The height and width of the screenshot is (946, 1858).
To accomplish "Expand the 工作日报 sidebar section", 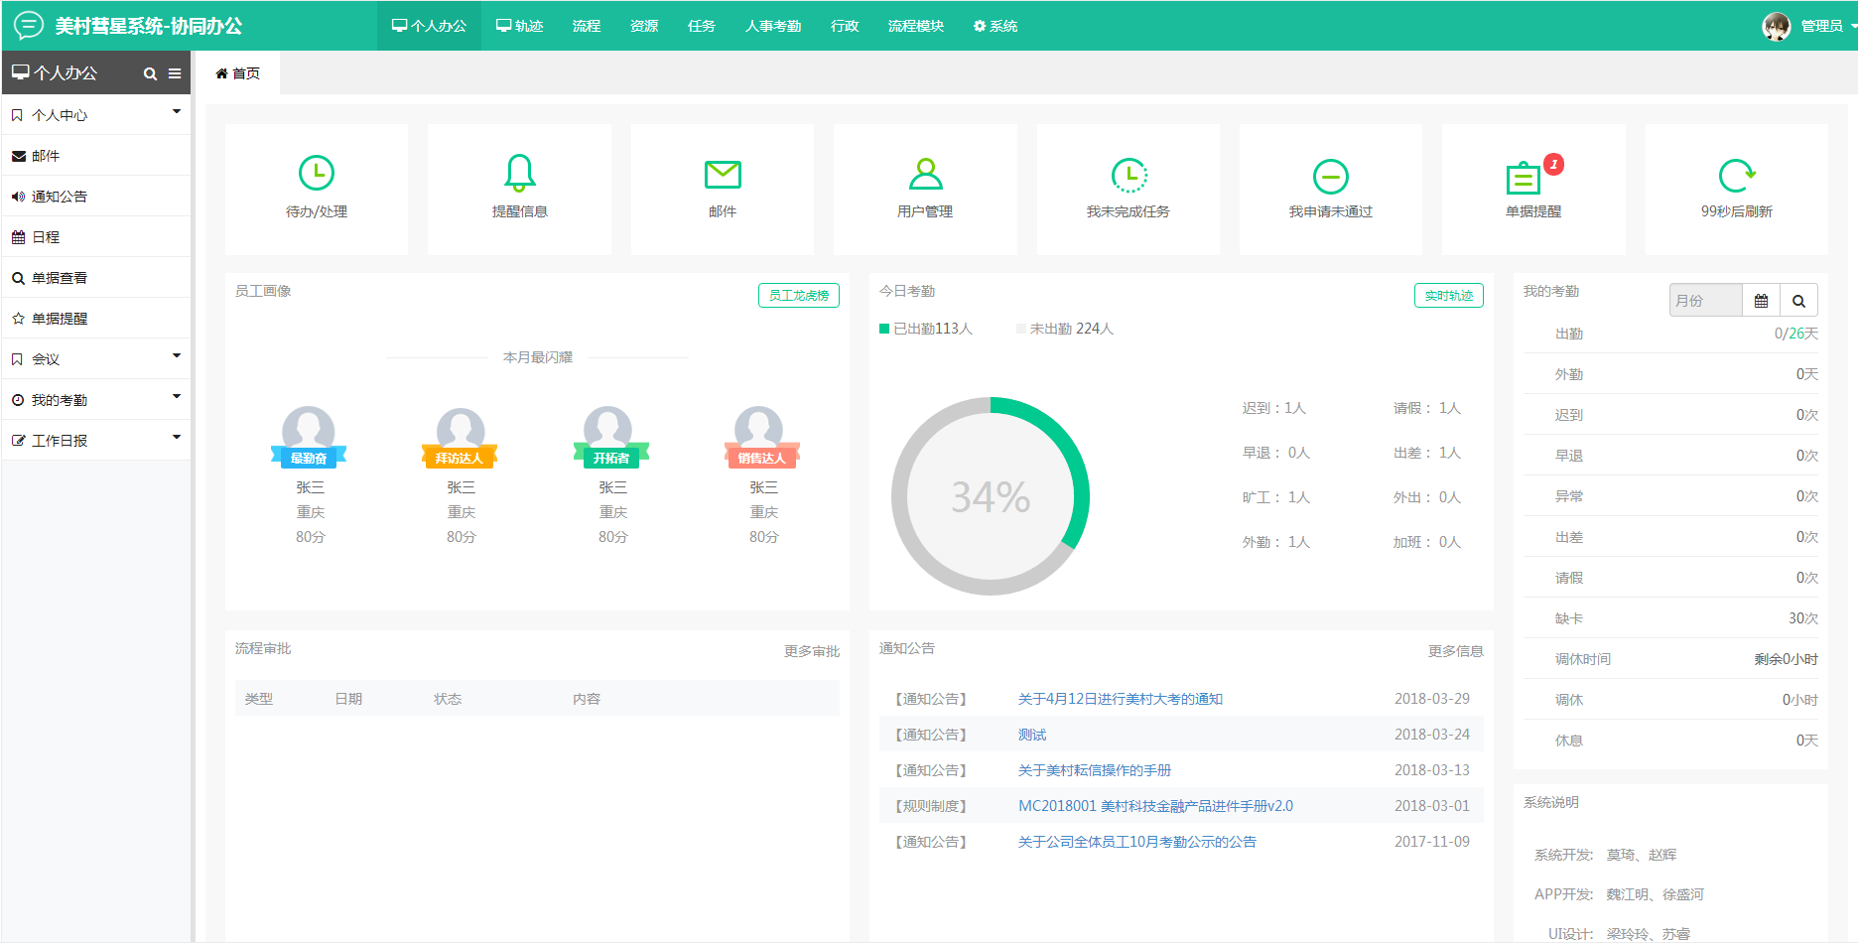I will [96, 441].
